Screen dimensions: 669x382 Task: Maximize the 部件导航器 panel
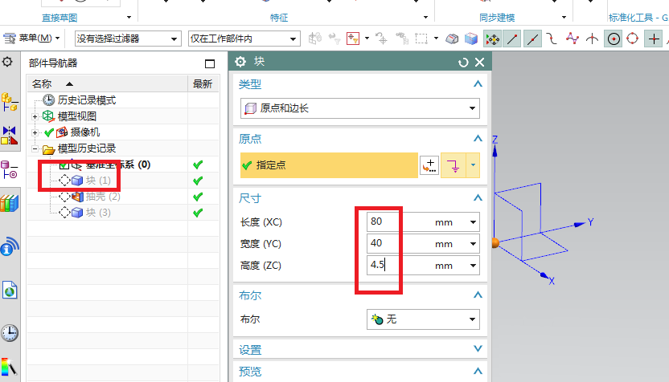210,64
